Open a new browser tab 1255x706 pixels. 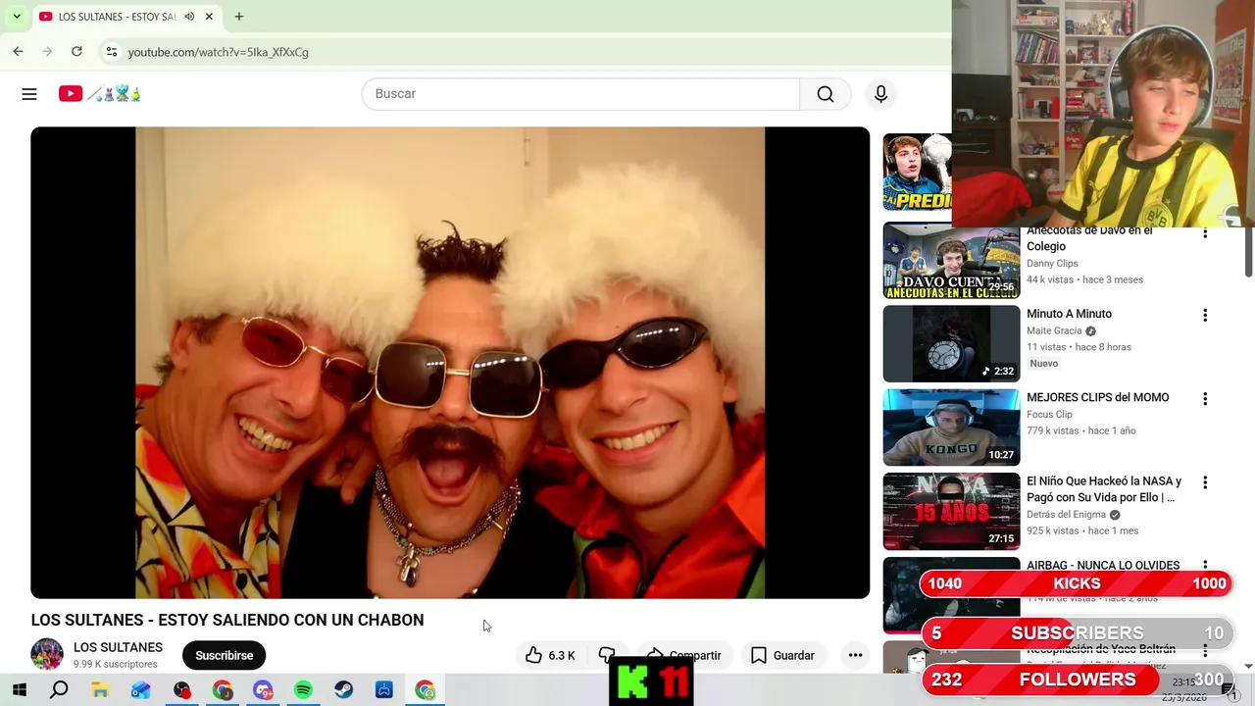click(239, 17)
